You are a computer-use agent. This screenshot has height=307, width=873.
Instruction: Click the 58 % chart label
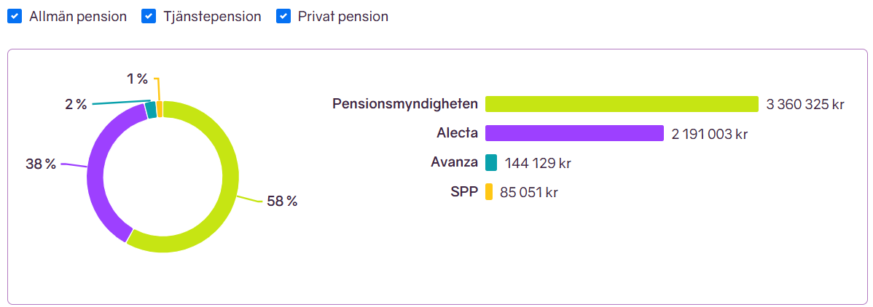point(282,202)
